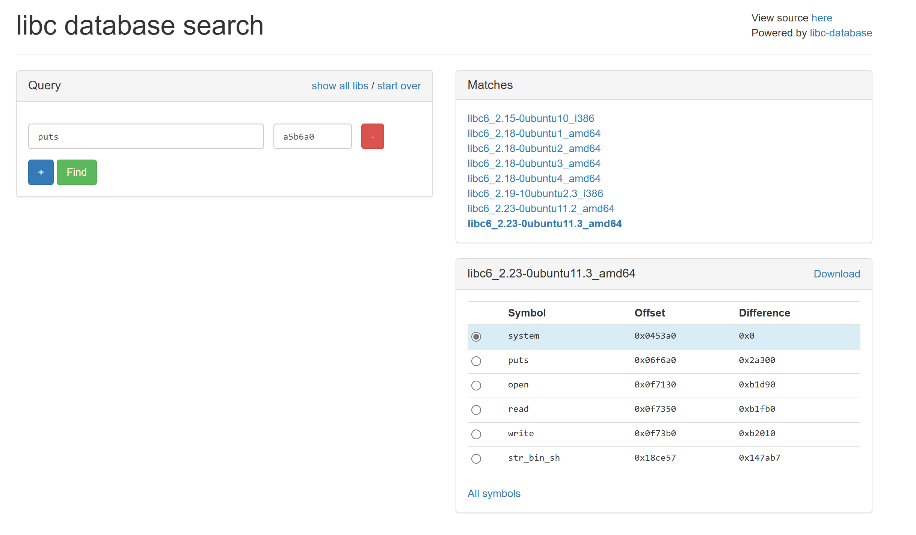This screenshot has height=535, width=916.
Task: Click the puts offset 0x06f6a0
Action: pos(655,360)
